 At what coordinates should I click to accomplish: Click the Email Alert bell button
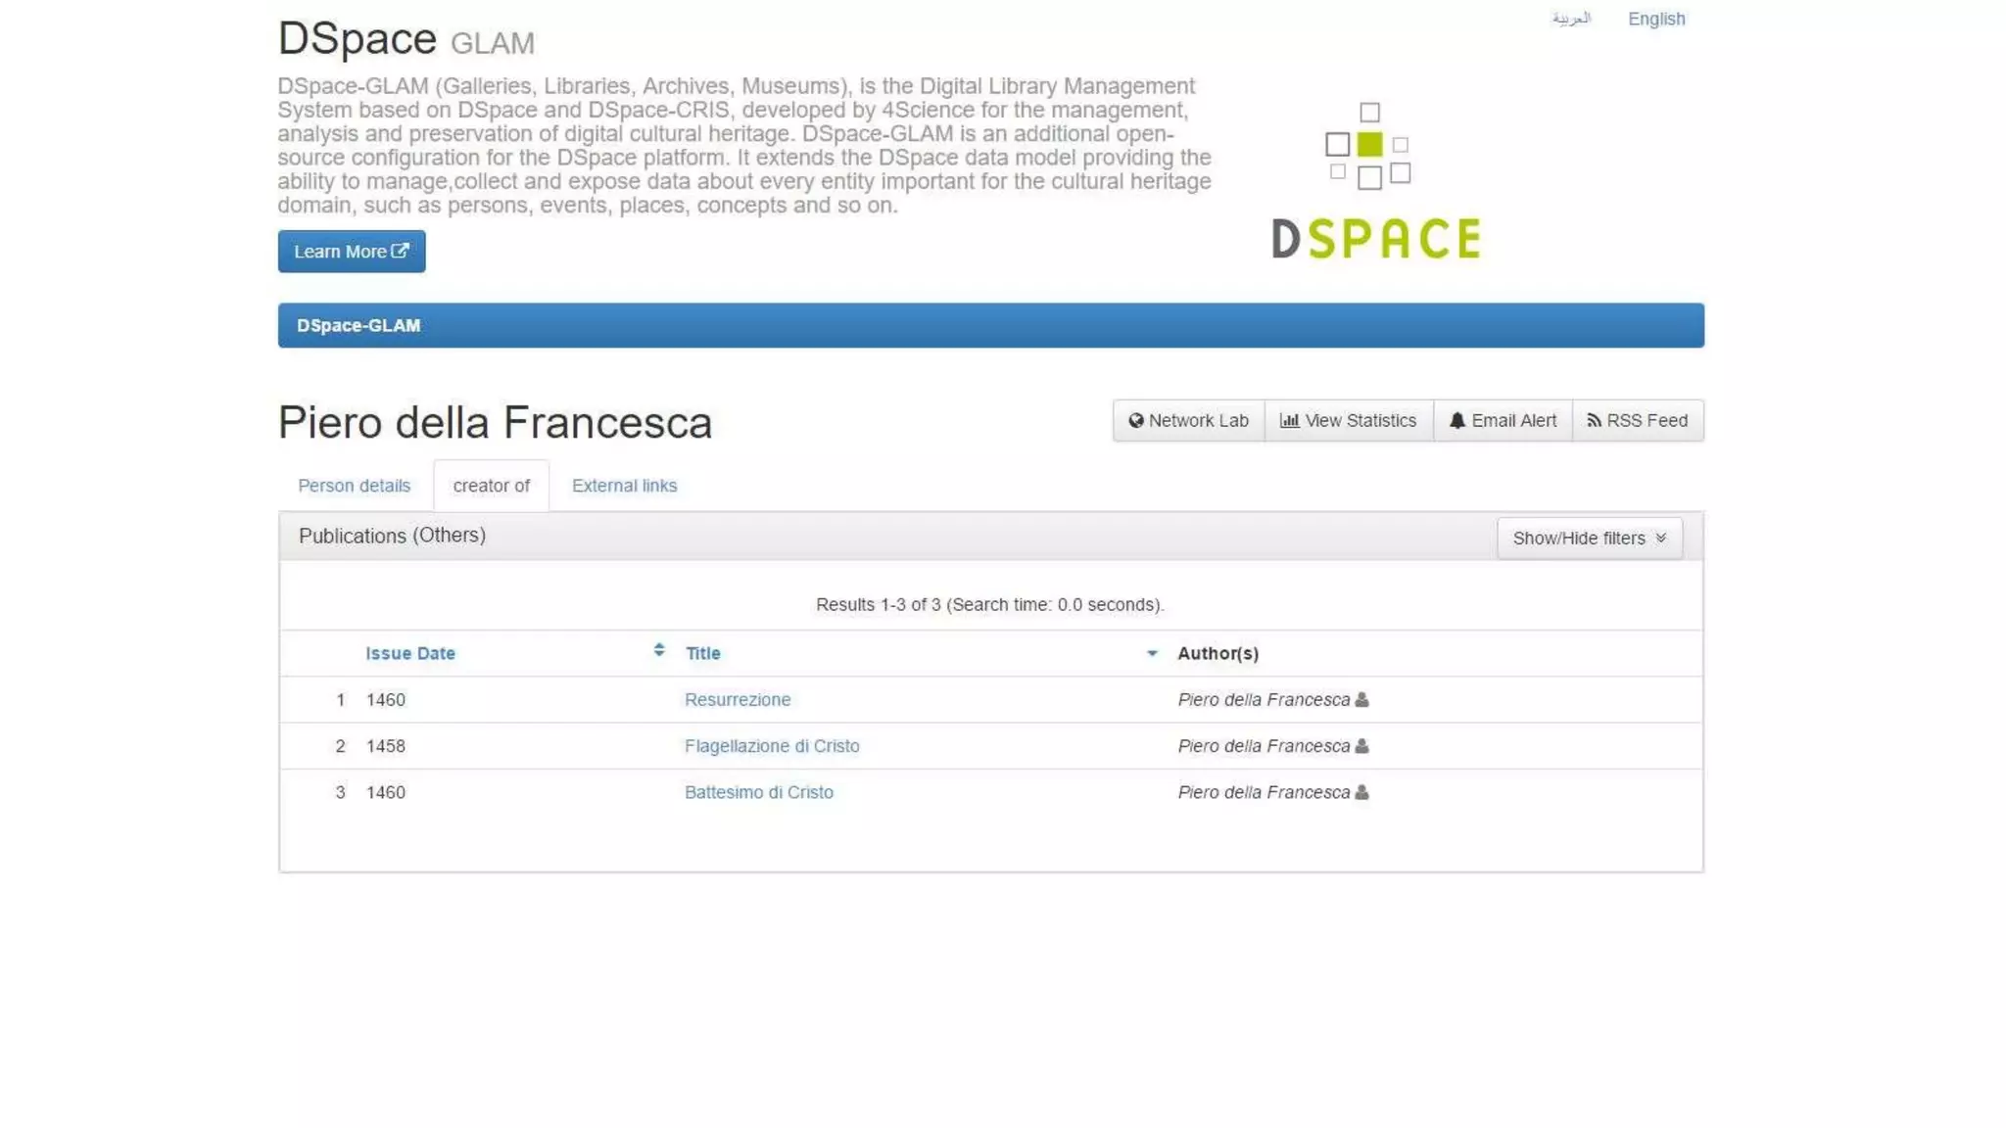[x=1502, y=420]
